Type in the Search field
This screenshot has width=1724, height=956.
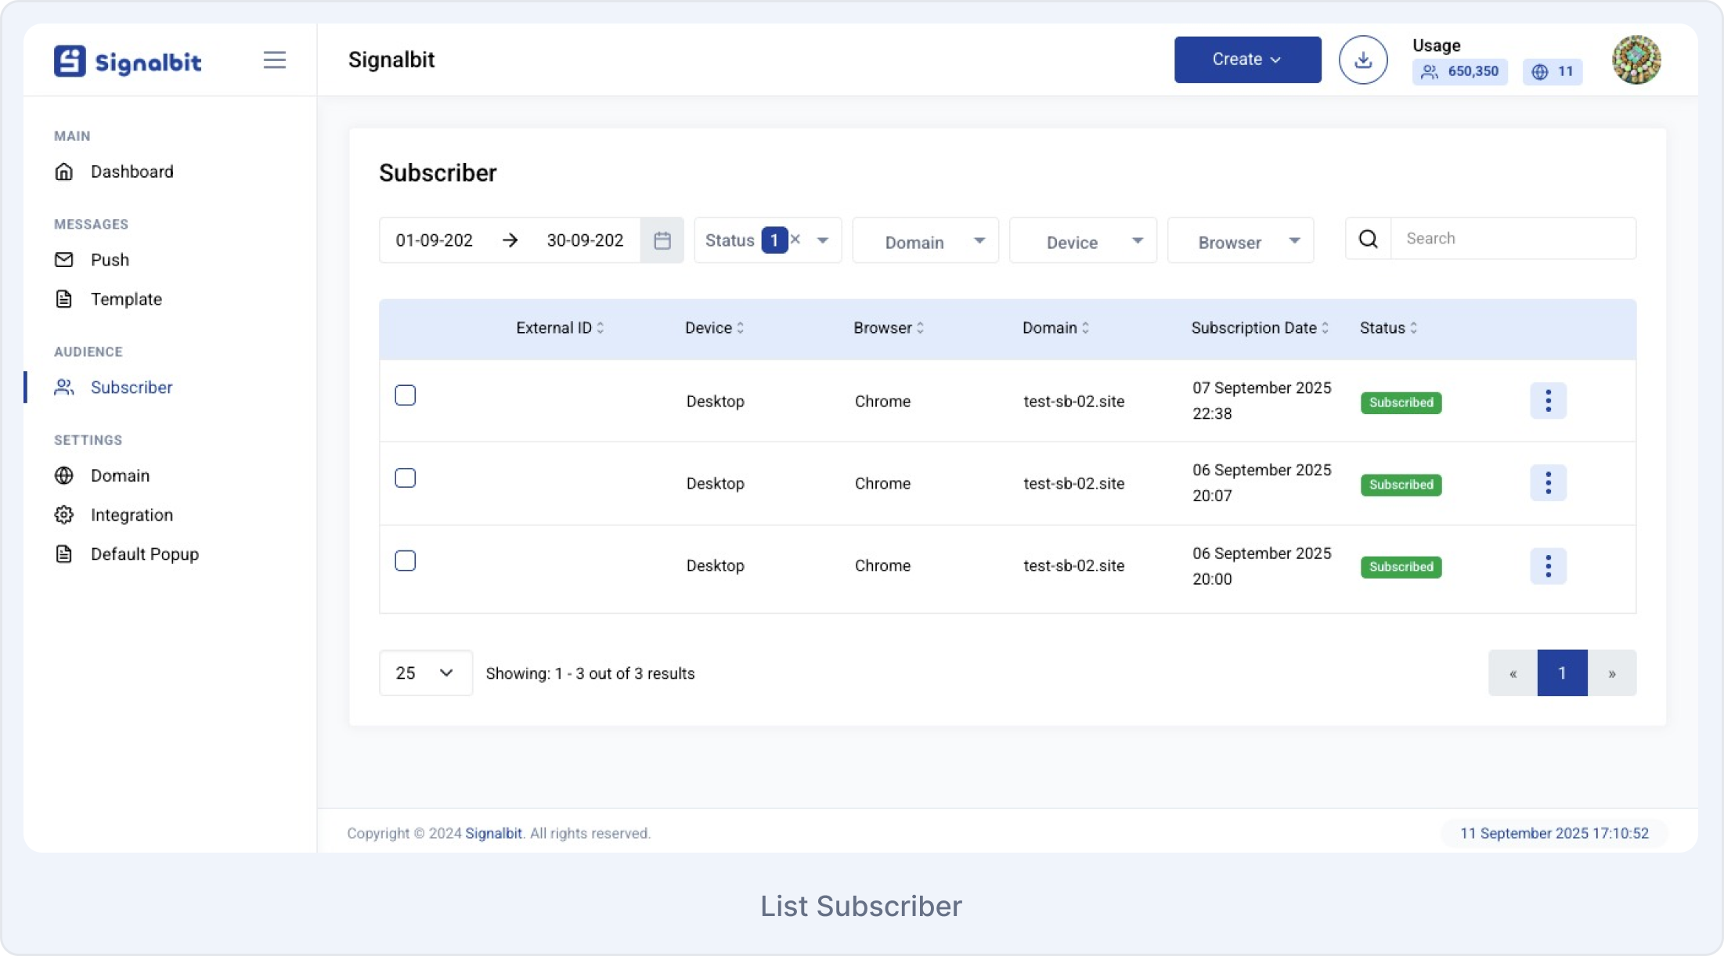(1511, 238)
